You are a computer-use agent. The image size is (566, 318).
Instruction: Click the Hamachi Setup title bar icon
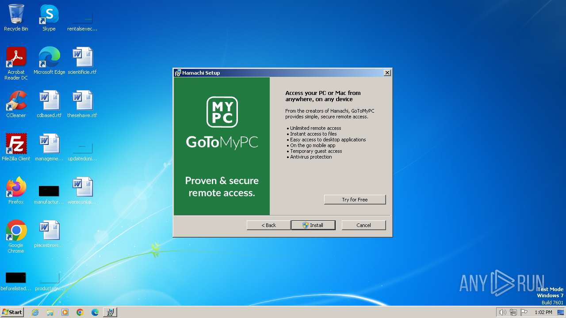tap(178, 73)
